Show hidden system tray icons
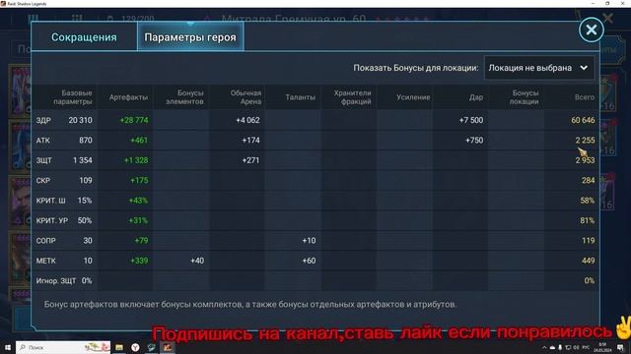 click(544, 347)
